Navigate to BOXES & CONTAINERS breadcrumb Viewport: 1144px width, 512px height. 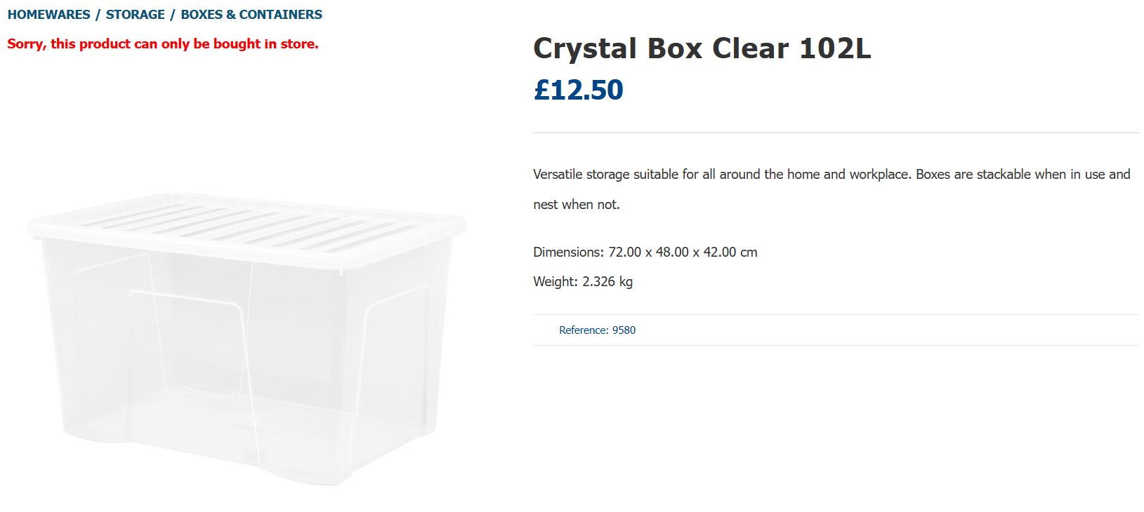[251, 15]
